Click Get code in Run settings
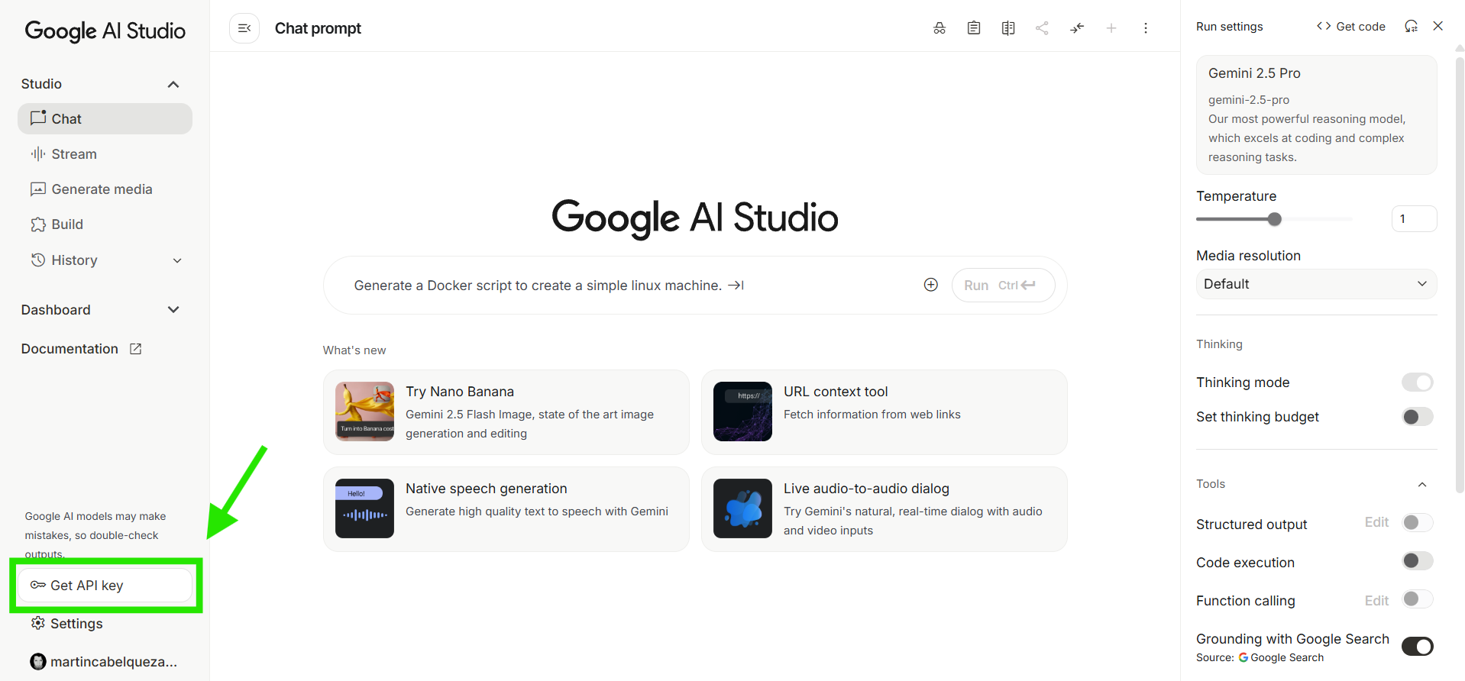 pyautogui.click(x=1350, y=26)
